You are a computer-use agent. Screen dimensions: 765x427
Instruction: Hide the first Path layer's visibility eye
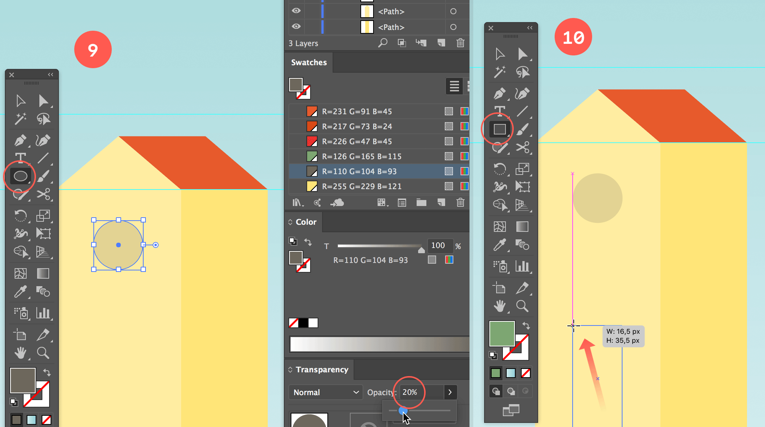pos(296,11)
